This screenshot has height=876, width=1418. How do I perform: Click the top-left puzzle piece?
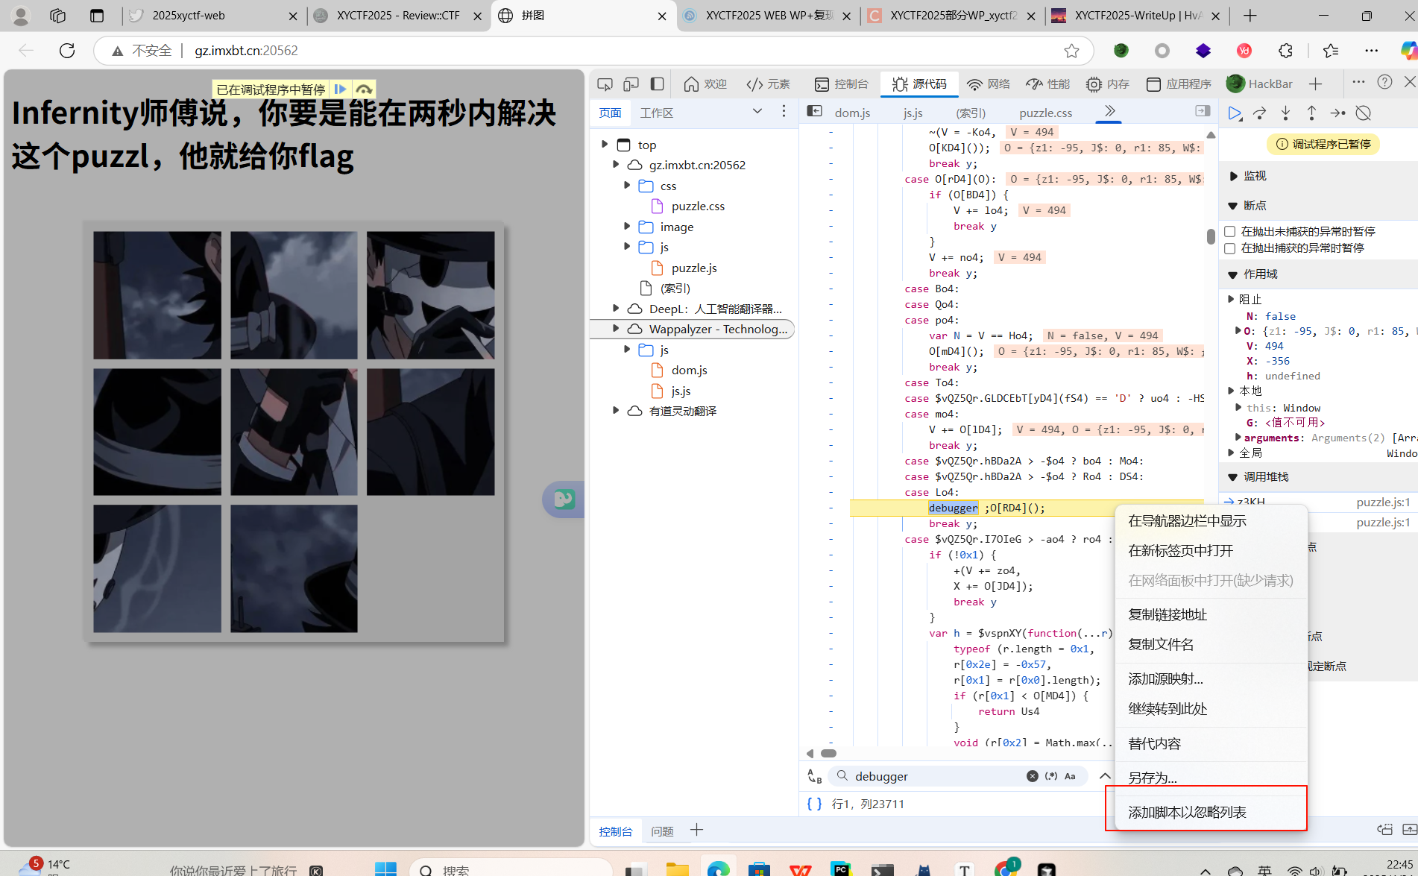[x=157, y=295]
